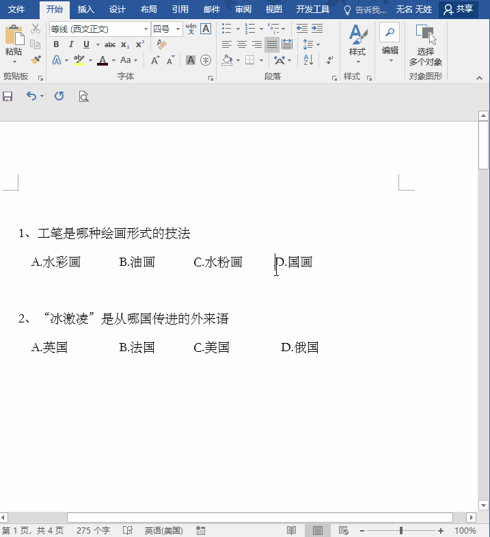Align text left
The height and width of the screenshot is (537, 490).
pos(226,44)
